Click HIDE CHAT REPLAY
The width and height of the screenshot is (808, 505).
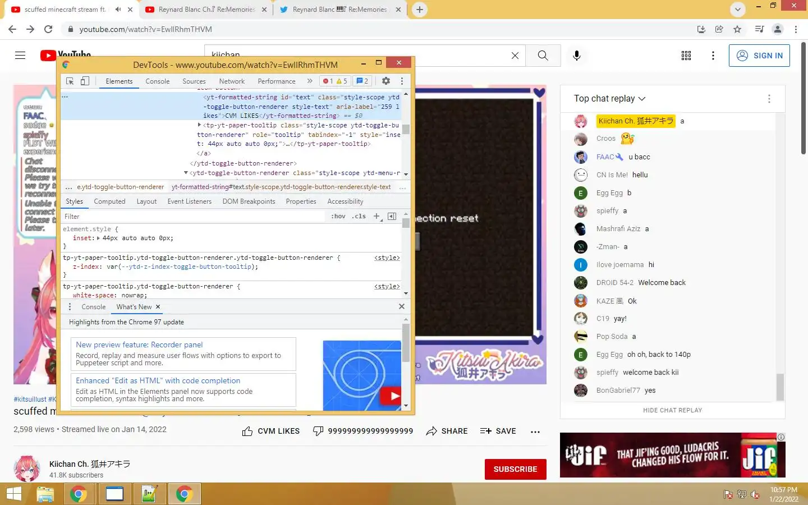(672, 410)
